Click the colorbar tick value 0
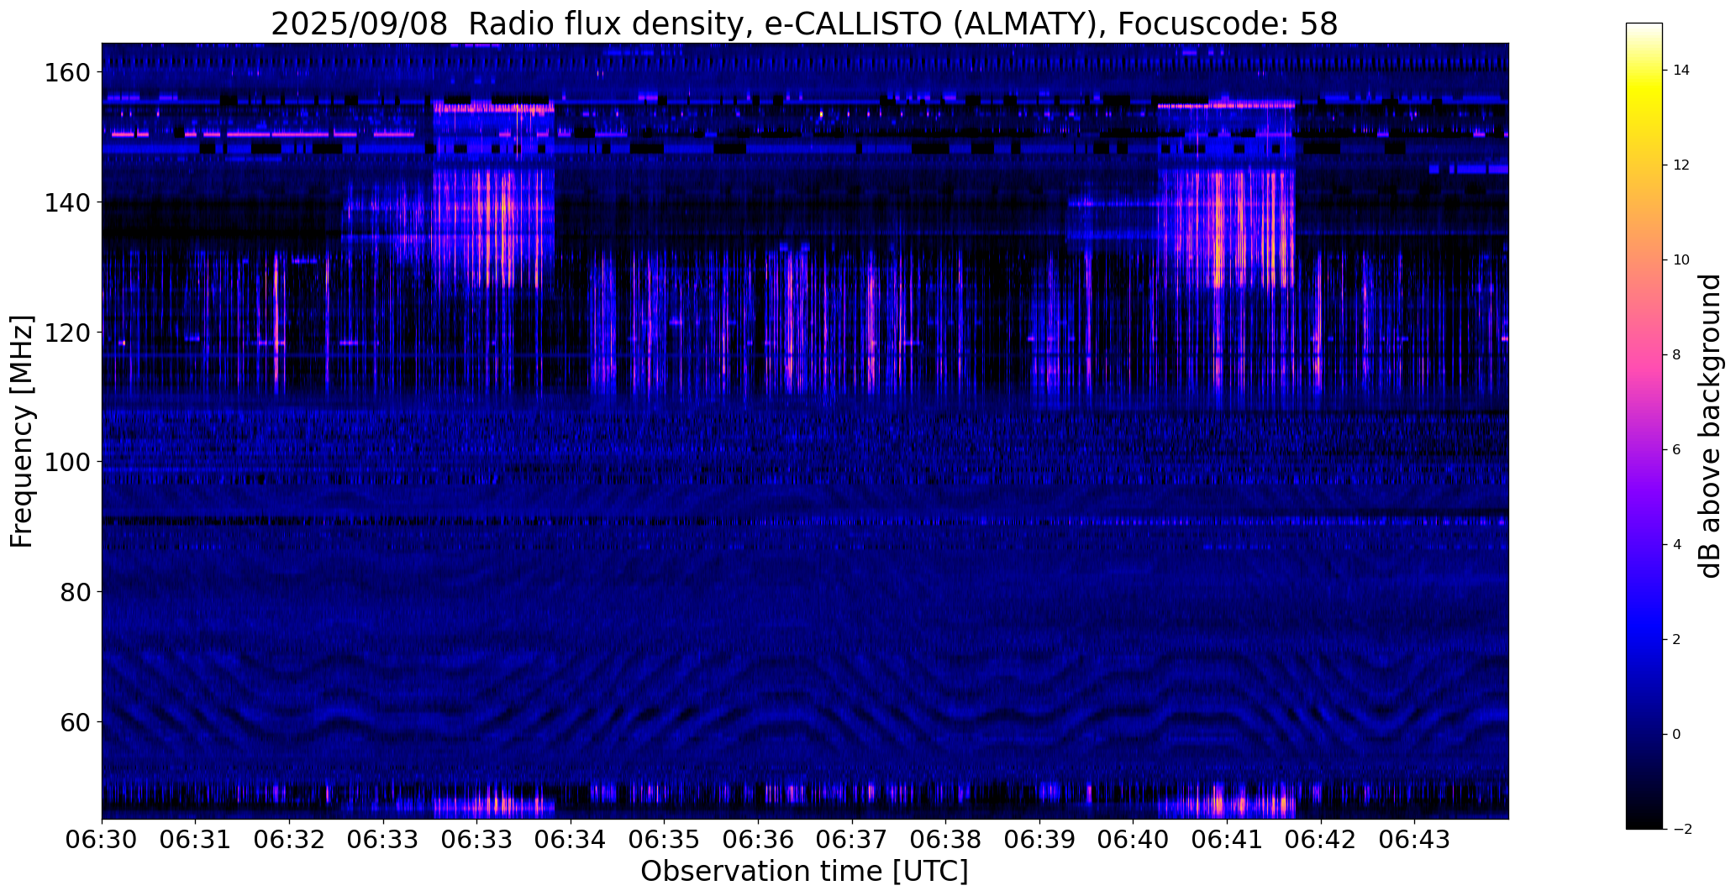Image resolution: width=1736 pixels, height=896 pixels. tap(1676, 735)
